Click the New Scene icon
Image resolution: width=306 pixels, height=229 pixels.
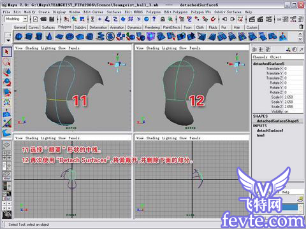(35, 19)
